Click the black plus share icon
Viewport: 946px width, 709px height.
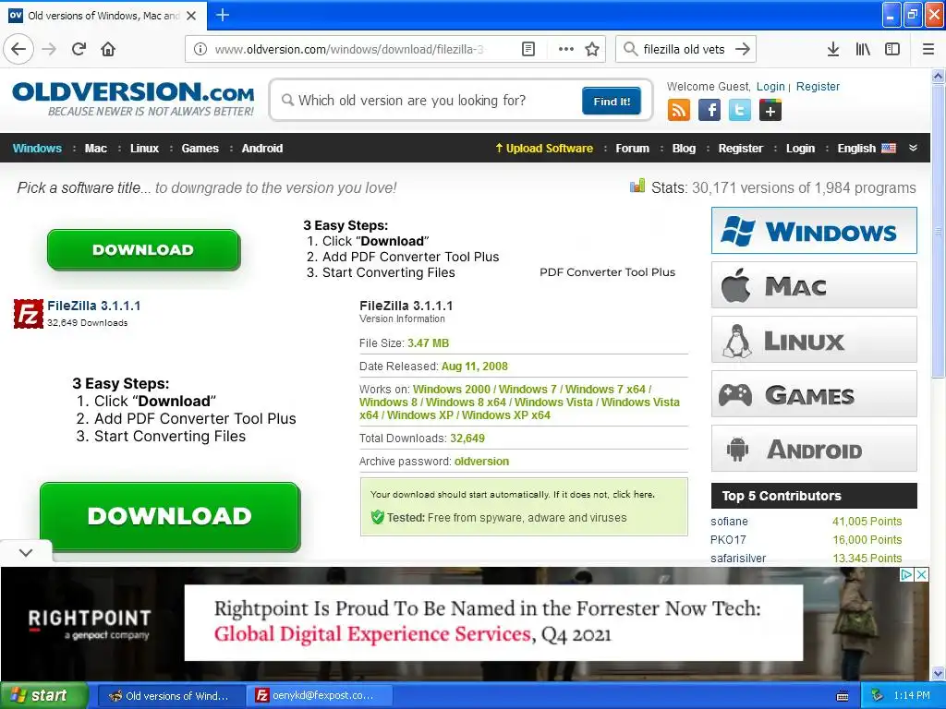770,111
